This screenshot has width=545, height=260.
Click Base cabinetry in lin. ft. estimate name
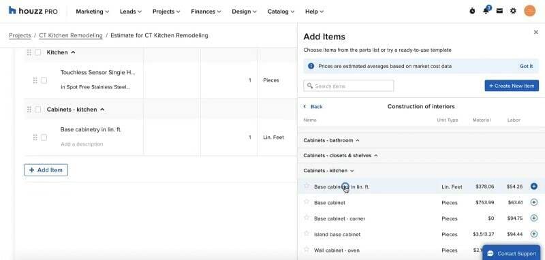91,129
